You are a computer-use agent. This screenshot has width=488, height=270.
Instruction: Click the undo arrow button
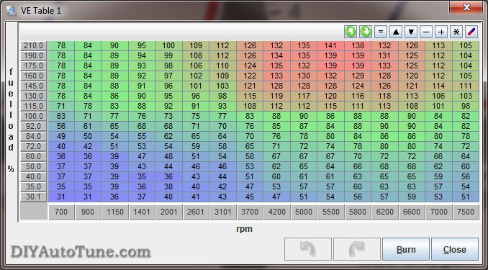pyautogui.click(x=308, y=249)
